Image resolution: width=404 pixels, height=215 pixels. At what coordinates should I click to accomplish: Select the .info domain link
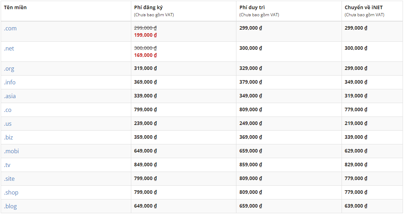click(x=10, y=82)
